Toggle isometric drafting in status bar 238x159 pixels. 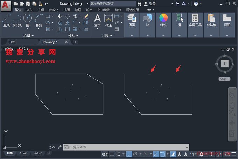pos(146,154)
